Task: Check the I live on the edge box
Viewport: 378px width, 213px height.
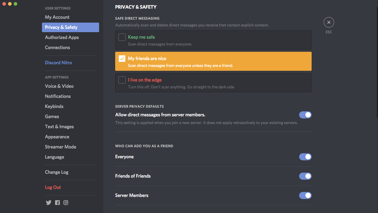Action: point(122,80)
